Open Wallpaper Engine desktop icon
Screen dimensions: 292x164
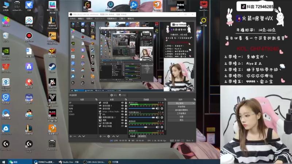point(6,85)
